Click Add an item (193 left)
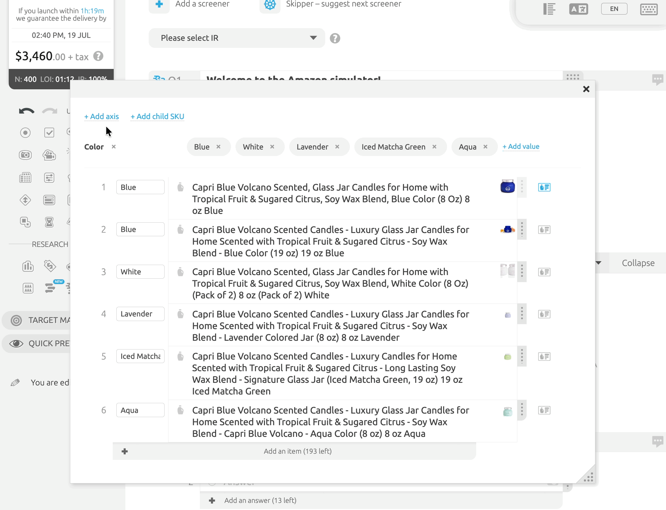The width and height of the screenshot is (666, 510). [294, 451]
